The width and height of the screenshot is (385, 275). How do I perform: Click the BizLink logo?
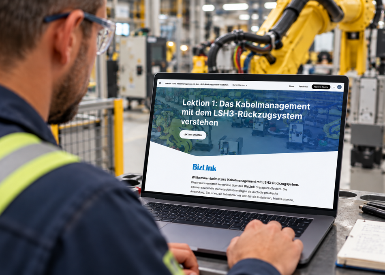[x=204, y=168]
